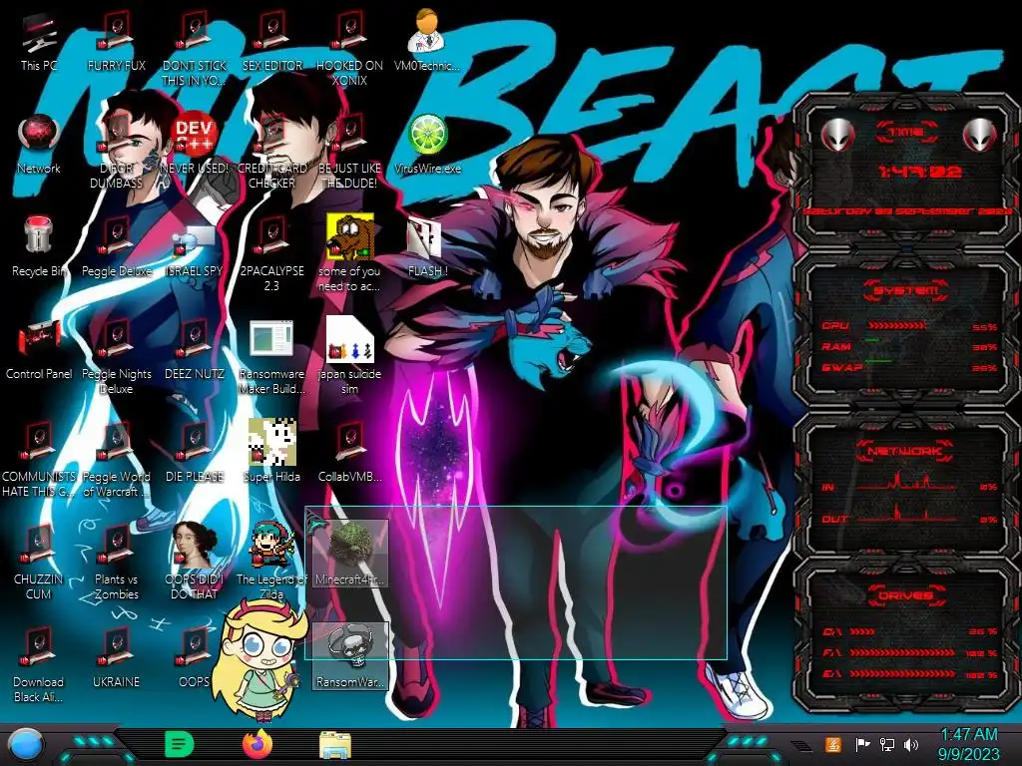Select the RansomWar... skull icon
Screen dimensions: 1022x766
350,656
